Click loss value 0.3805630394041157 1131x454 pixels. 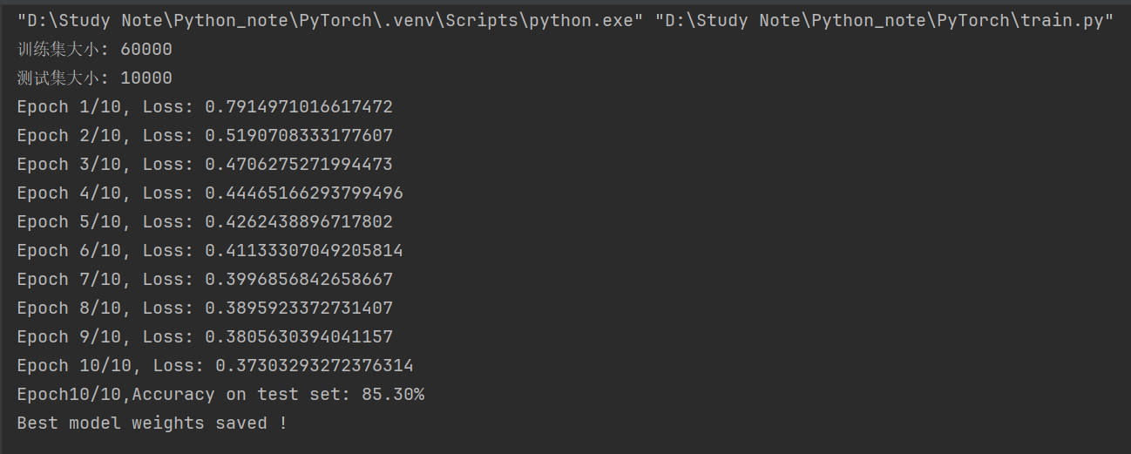click(299, 337)
